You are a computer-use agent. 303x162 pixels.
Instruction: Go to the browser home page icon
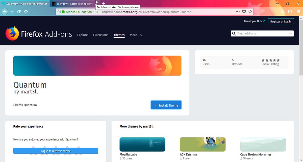pyautogui.click(x=26, y=12)
